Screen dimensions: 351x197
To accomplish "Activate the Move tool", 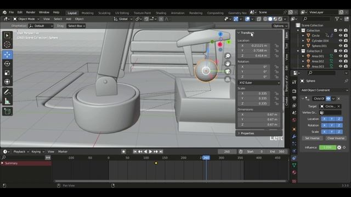I will (x=7, y=55).
